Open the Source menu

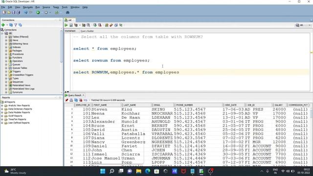coord(46,7)
